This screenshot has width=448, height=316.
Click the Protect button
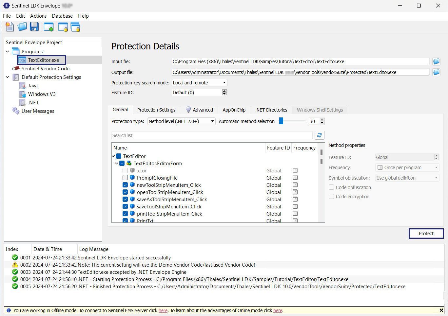tap(426, 234)
